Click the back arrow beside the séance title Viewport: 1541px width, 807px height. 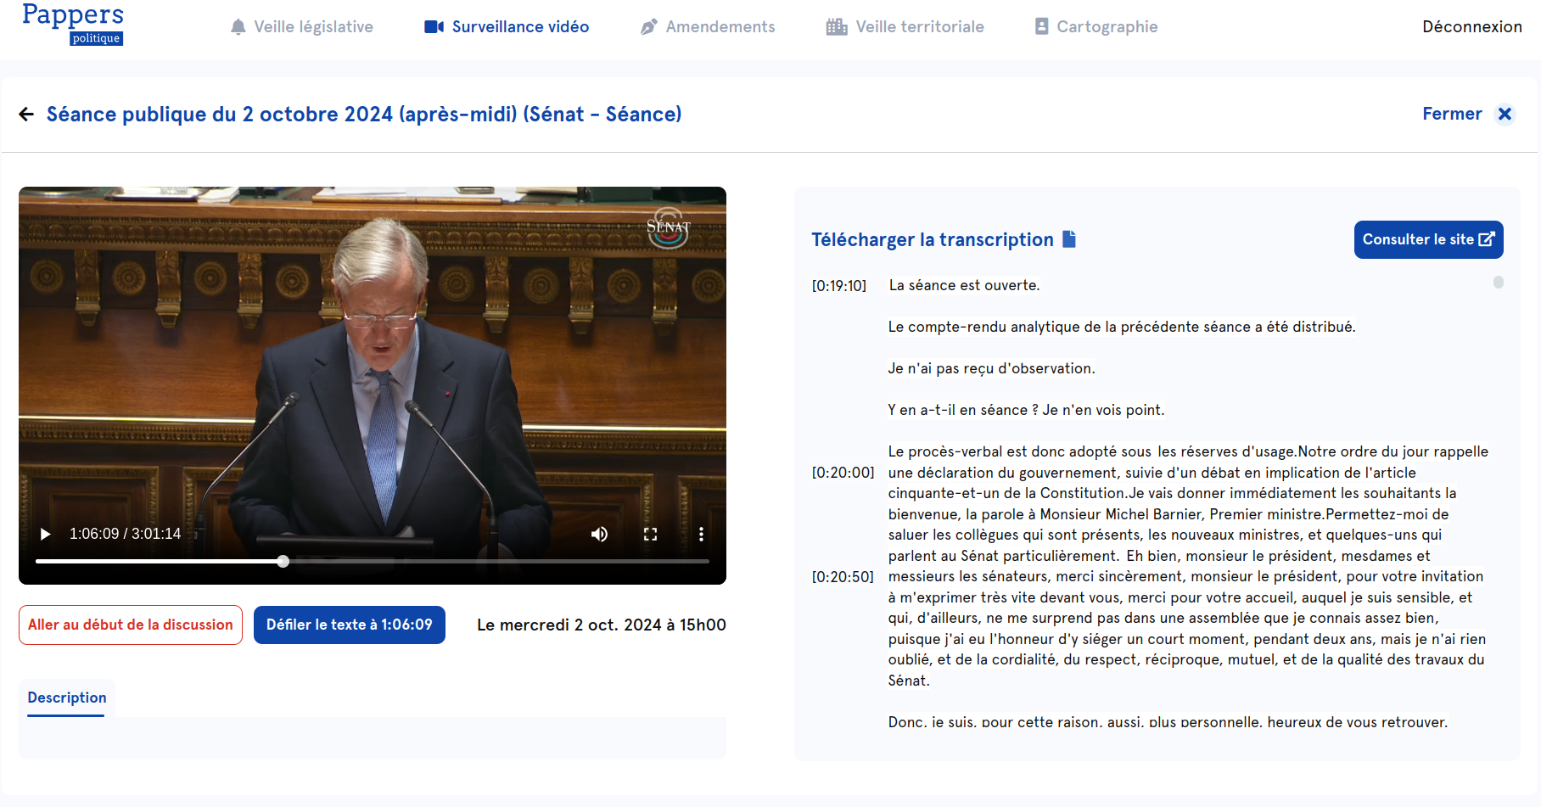(x=26, y=115)
